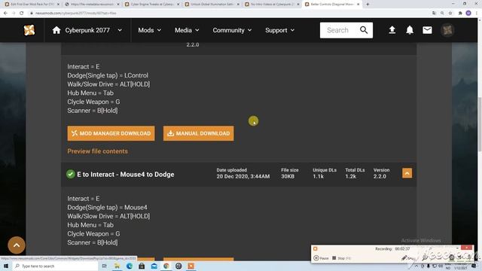Switch to 'Edit First Ever Mod Pack' tab
The width and height of the screenshot is (482, 271).
(32, 5)
